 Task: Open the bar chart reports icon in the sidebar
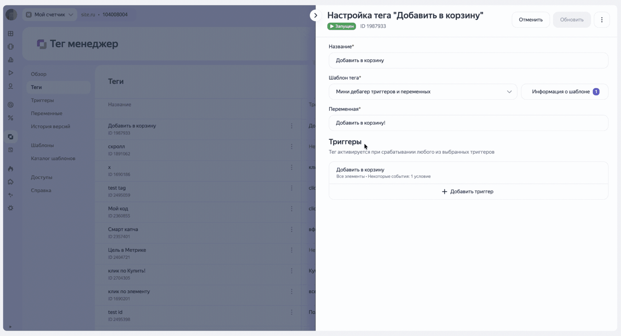11,60
